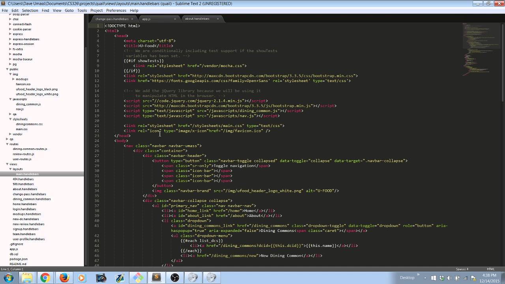Open Windows Explorer folder icon in taskbar
The image size is (505, 284).
[x=26, y=278]
